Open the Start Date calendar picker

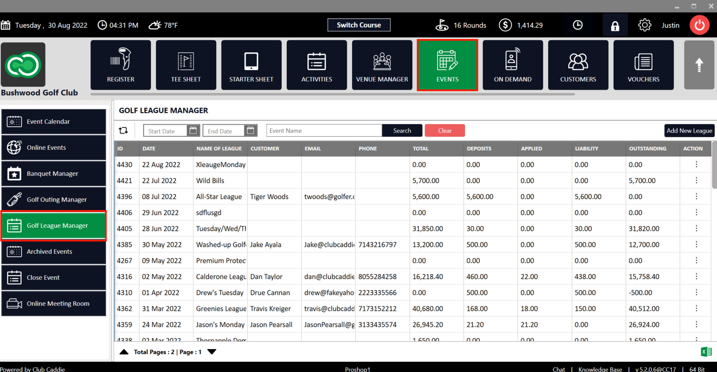[x=193, y=131]
